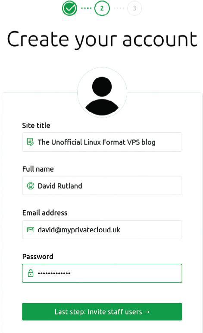This screenshot has height=333, width=203.
Task: Click the user icon in Full name field
Action: [x=31, y=186]
